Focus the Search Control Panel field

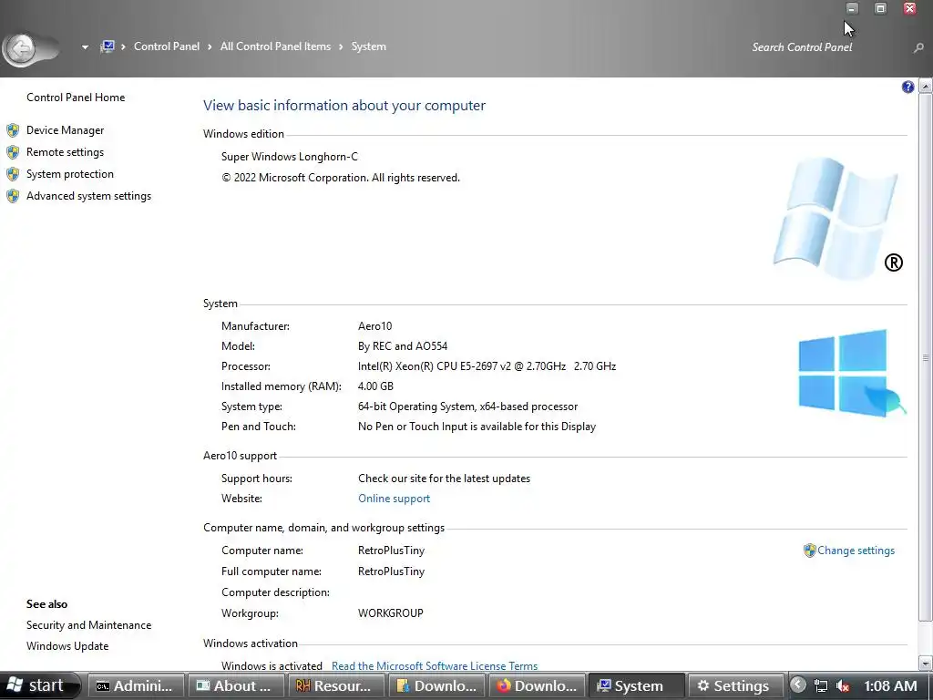click(x=827, y=47)
